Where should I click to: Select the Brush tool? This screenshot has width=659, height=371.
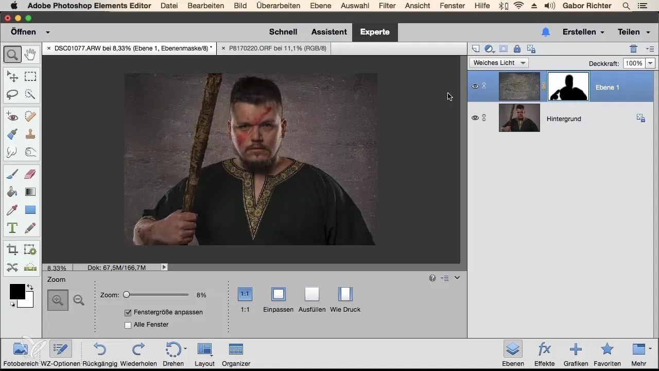tap(12, 175)
